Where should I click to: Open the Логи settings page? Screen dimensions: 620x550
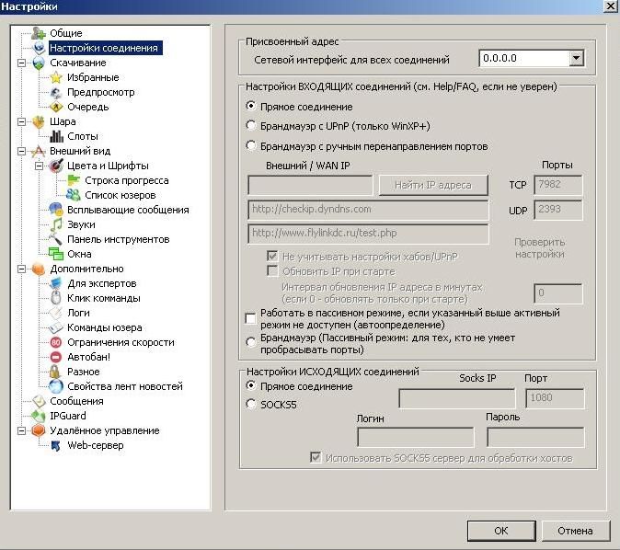[x=78, y=313]
